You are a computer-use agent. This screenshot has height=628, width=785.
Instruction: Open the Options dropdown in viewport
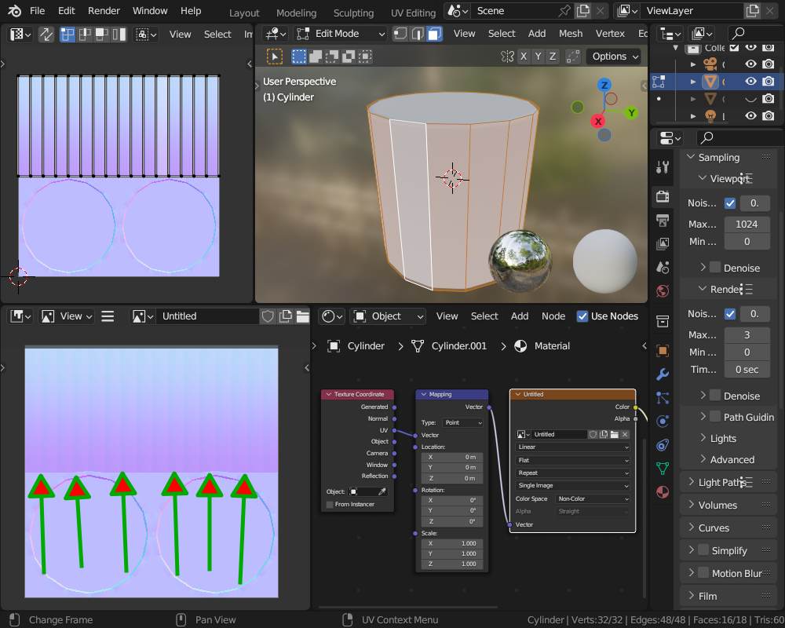coord(614,57)
